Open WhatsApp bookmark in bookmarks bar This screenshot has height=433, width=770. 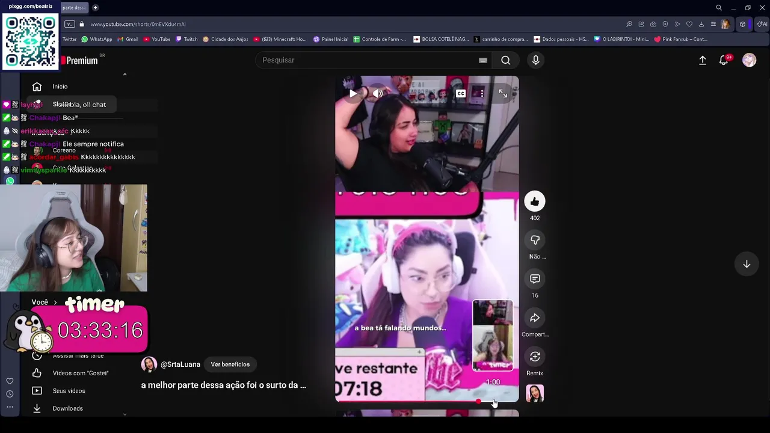tap(97, 39)
